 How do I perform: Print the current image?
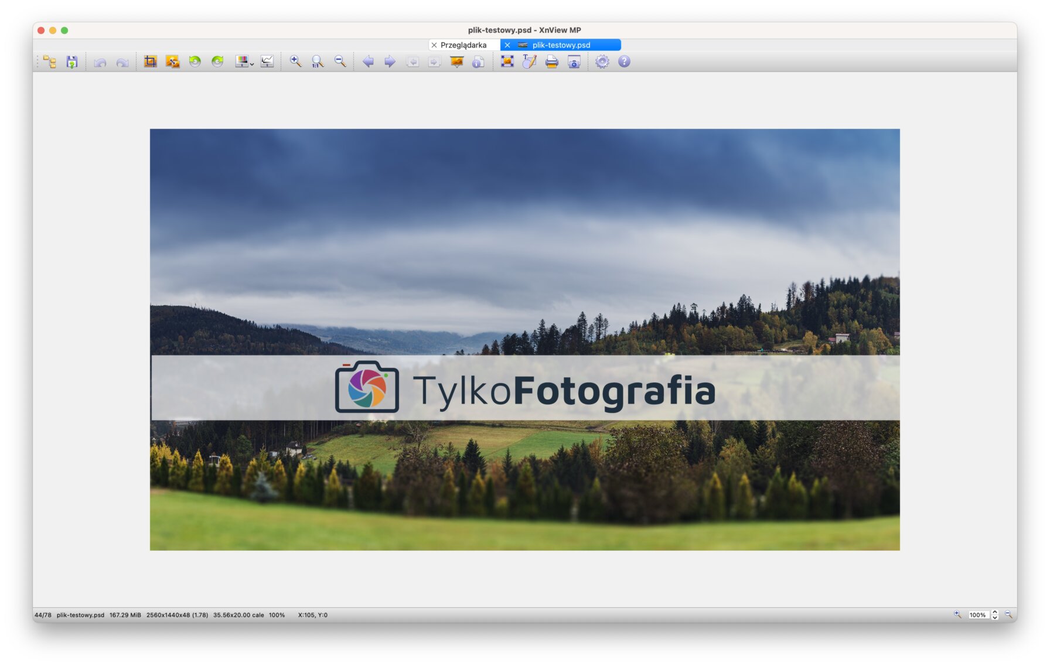(551, 62)
